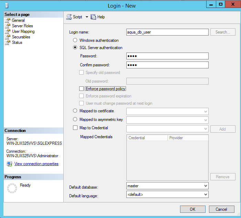Click the OK button
The image size is (241, 218).
(x=192, y=209)
